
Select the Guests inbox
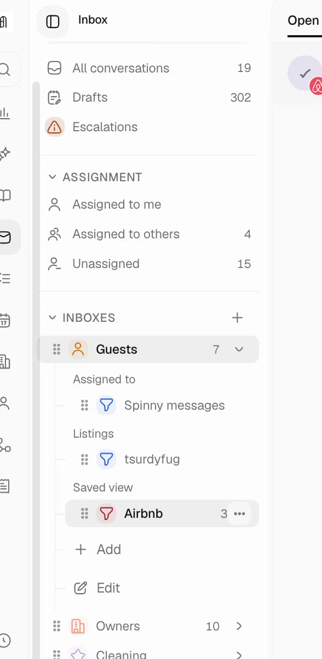pos(148,349)
